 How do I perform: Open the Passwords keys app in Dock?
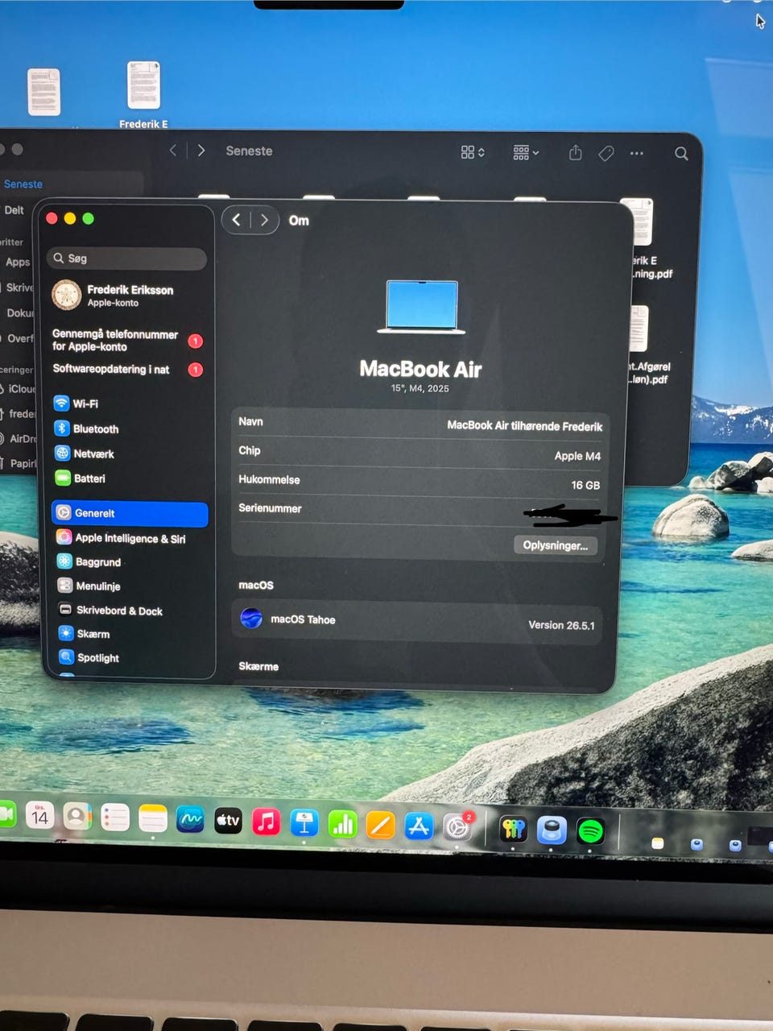coord(514,829)
